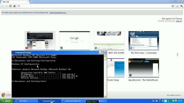The image size is (184, 103).
Task: Click the extension icon beside the wrench
Action: [177, 6]
